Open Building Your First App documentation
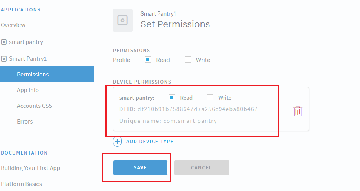 (x=31, y=168)
